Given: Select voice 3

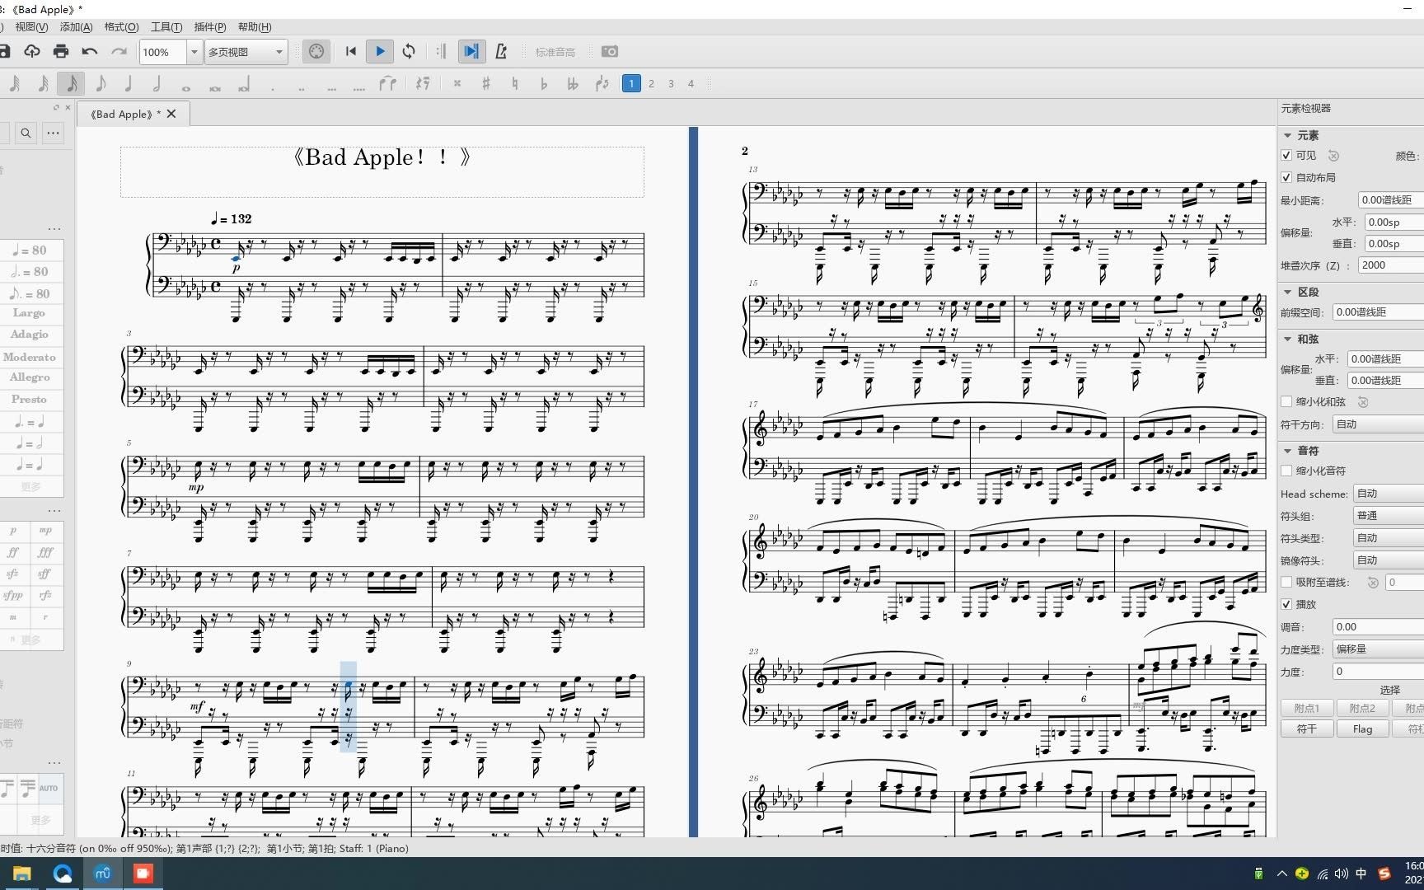Looking at the screenshot, I should pos(672,83).
